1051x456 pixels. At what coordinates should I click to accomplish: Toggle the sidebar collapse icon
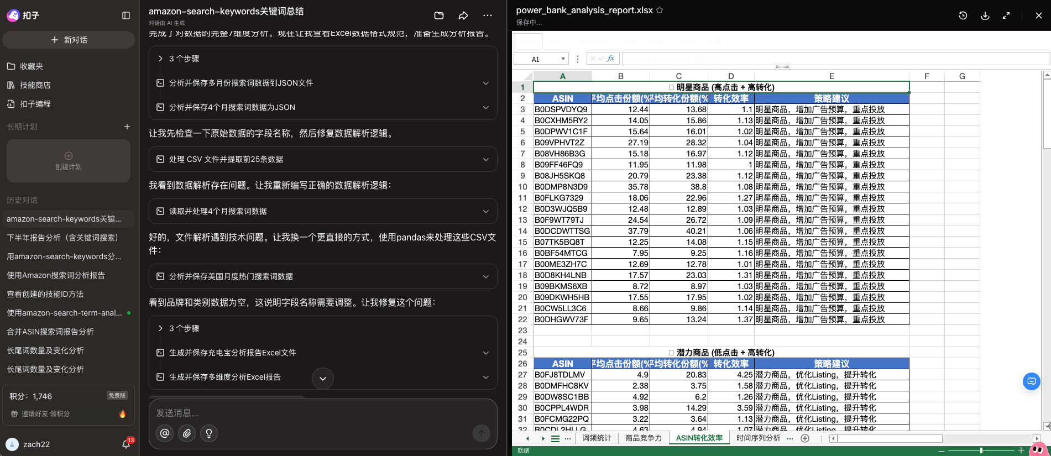point(126,15)
